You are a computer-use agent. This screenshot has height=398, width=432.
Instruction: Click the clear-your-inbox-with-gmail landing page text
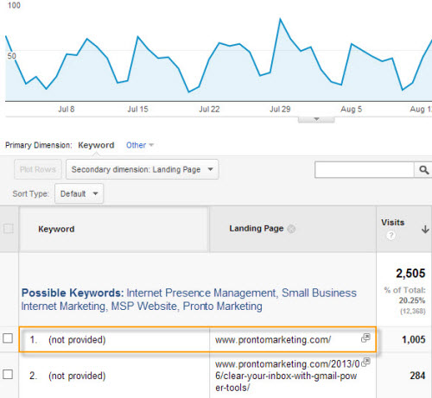[287, 376]
